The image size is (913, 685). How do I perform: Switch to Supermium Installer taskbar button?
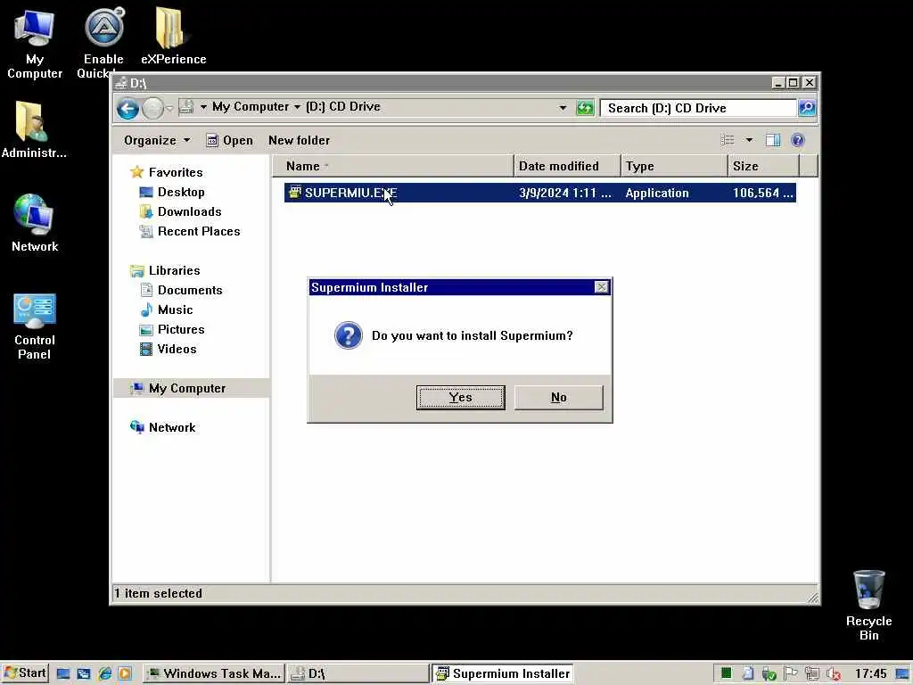click(503, 674)
